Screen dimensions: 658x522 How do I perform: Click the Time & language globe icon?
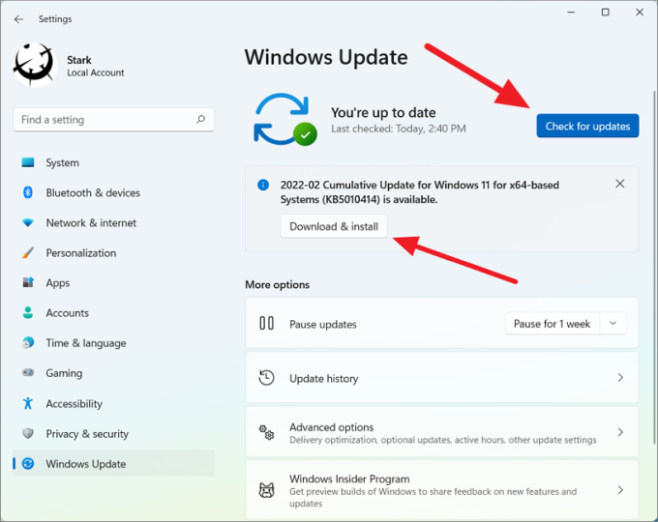coord(28,342)
